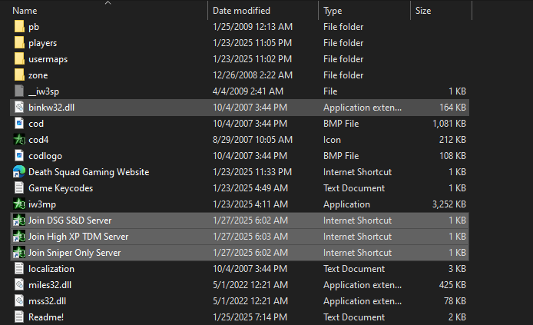Select the Death Squad Gaming Website shortcut icon
The image size is (533, 325).
(19, 171)
